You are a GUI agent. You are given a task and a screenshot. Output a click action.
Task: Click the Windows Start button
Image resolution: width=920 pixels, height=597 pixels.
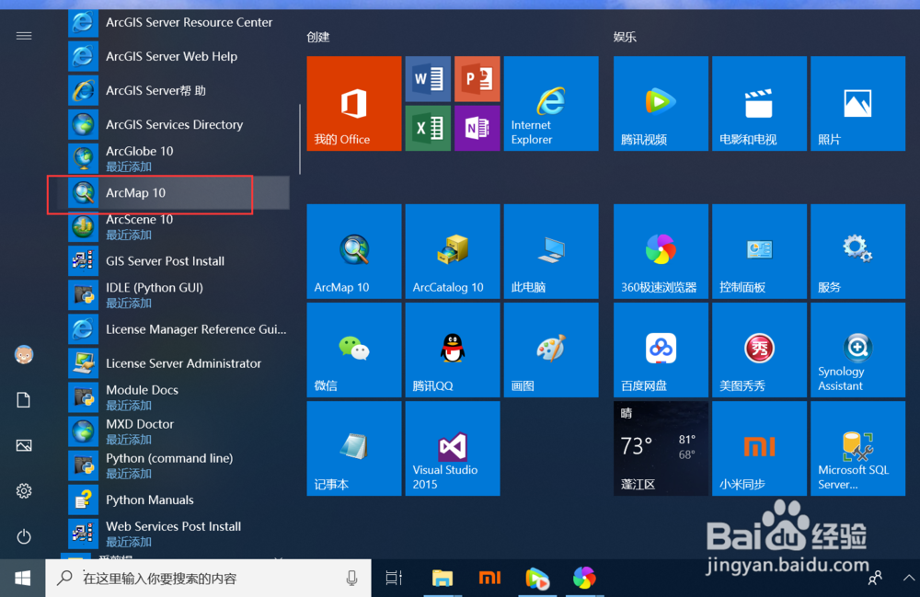(22, 579)
